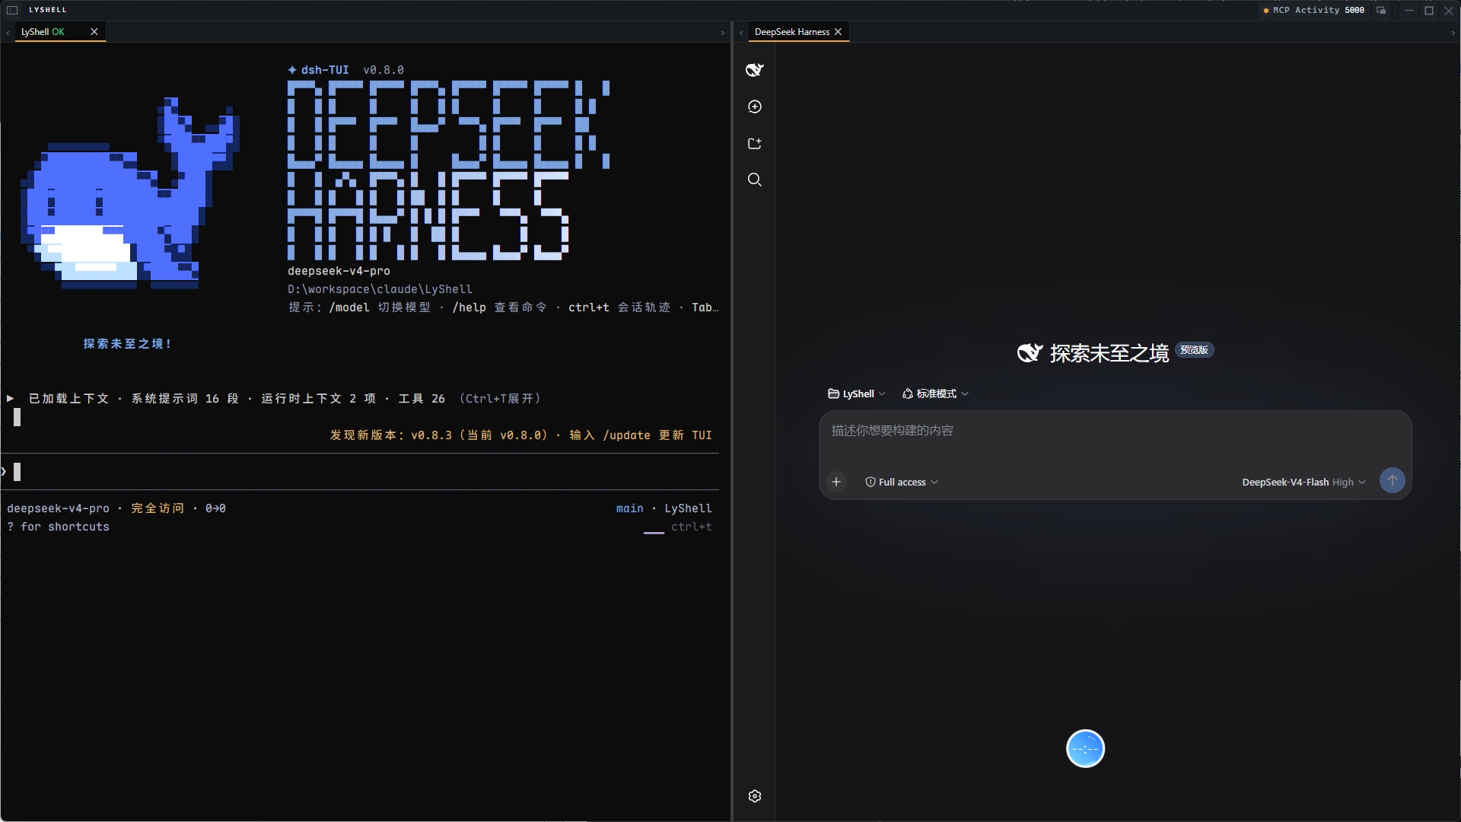Expand the 已加载上下文 line via its triangle
Screen dimensions: 1461x822
click(x=11, y=398)
